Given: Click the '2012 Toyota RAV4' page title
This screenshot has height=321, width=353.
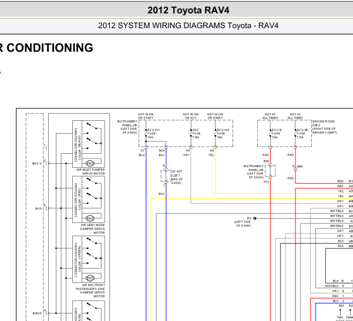Looking at the screenshot, I should [189, 11].
